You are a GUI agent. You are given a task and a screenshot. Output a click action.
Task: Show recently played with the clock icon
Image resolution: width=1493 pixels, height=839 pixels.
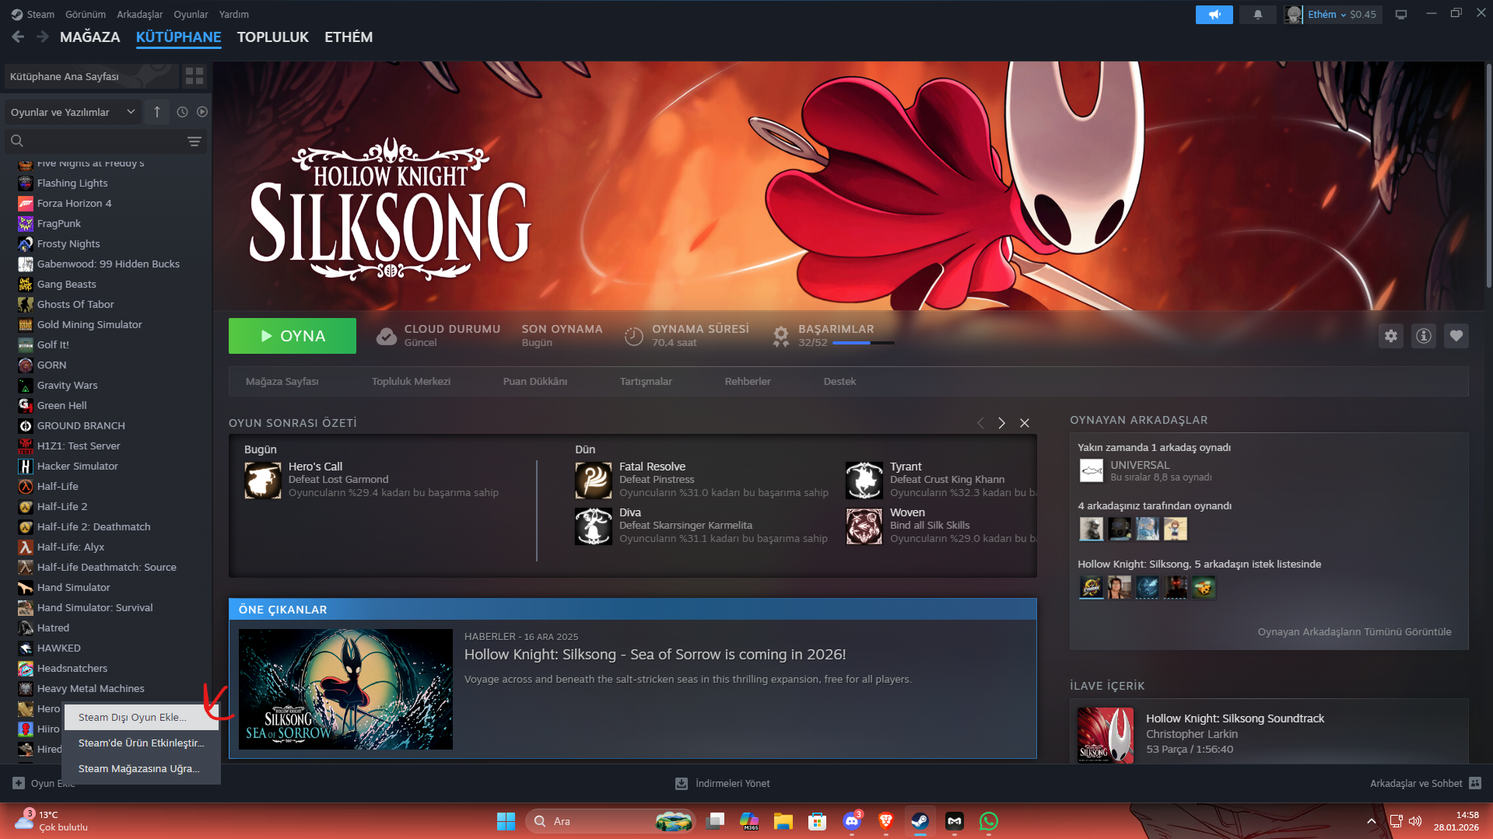click(182, 112)
